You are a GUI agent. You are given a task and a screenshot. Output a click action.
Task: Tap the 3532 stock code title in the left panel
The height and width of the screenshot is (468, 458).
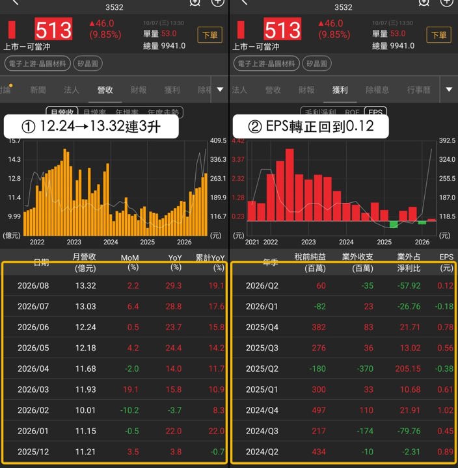(114, 7)
